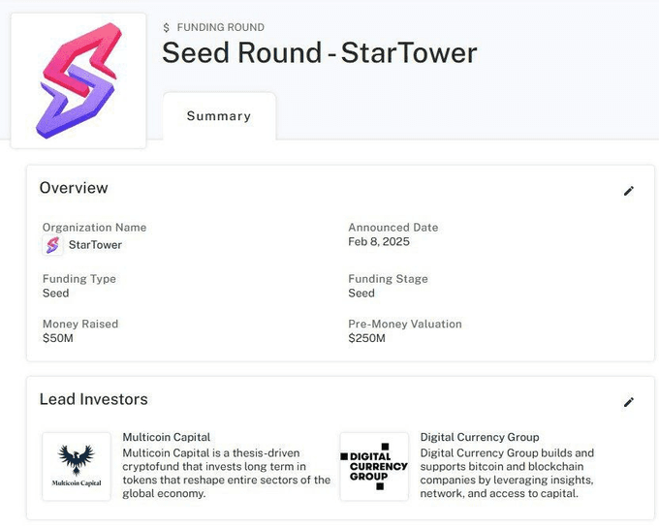Click the $50M money raised value
This screenshot has height=528, width=659.
point(60,339)
